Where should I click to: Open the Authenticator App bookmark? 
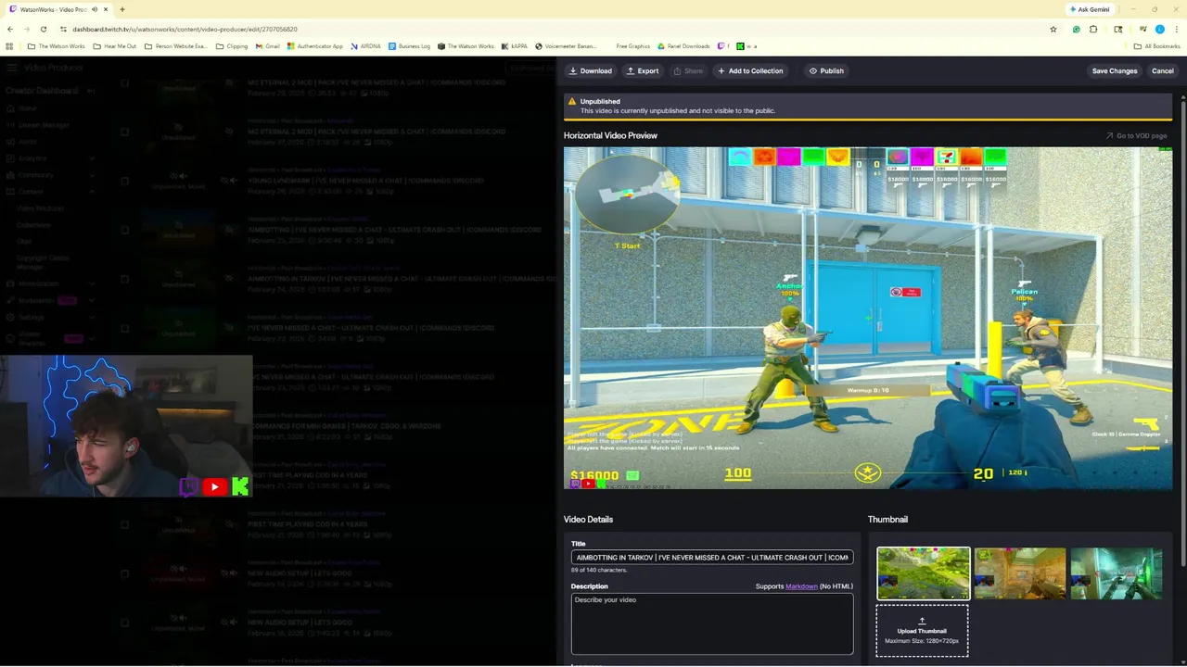tap(314, 46)
